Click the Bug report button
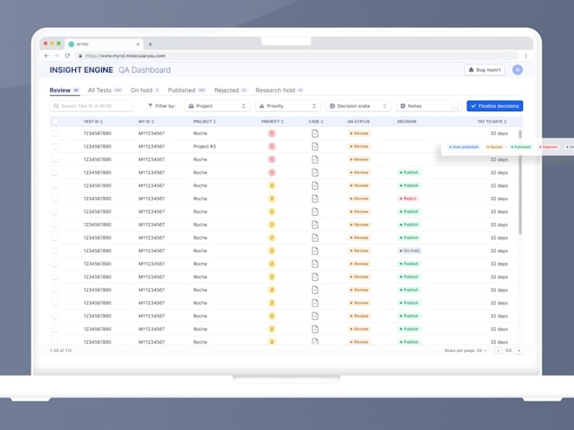574x430 pixels. [x=484, y=70]
